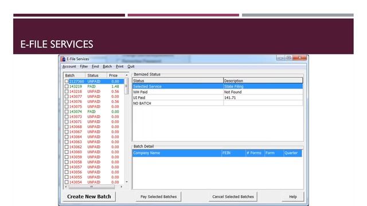
Task: Open the Print menu
Action: (x=119, y=66)
